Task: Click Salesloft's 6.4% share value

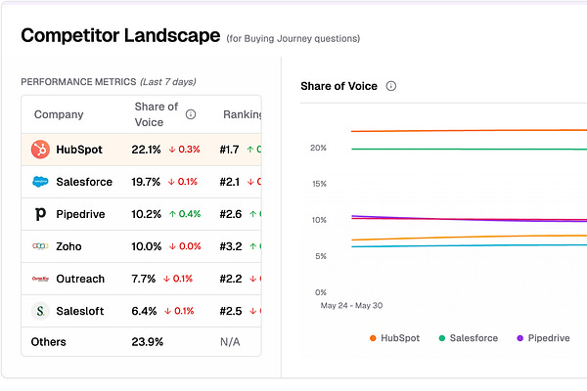Action: click(x=144, y=311)
